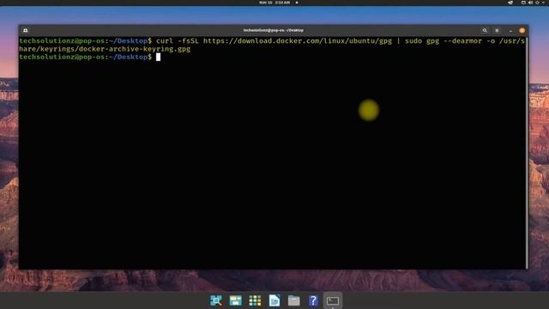This screenshot has height=309, width=549.
Task: Click the terminal search magnifier icon
Action: click(485, 31)
